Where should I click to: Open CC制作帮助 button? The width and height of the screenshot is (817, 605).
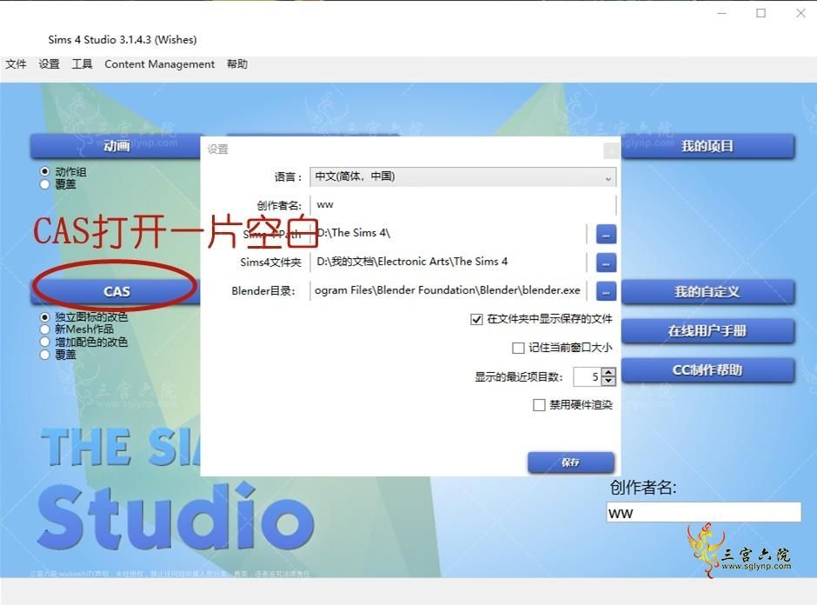[707, 370]
